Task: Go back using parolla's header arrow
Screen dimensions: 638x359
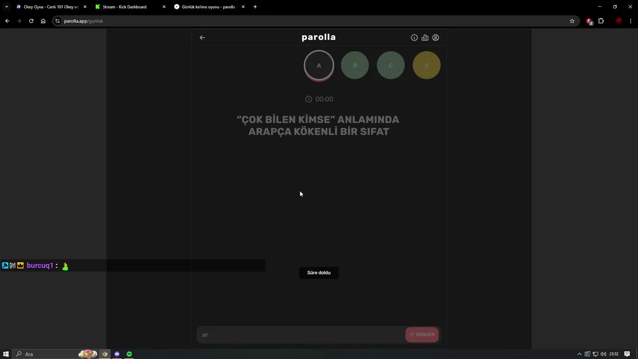Action: pyautogui.click(x=202, y=37)
